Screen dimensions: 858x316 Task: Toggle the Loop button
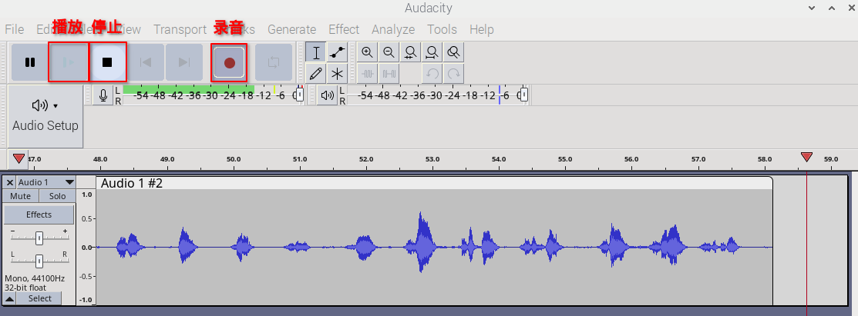point(274,62)
